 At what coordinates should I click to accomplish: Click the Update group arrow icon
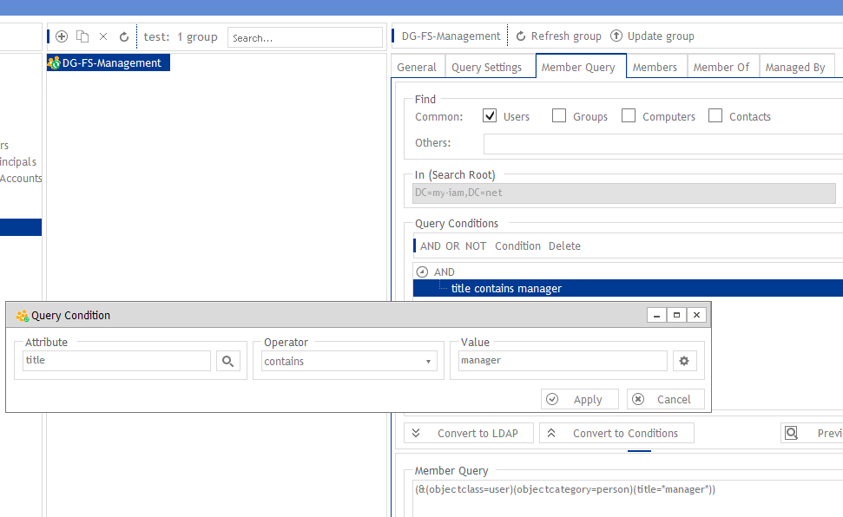[615, 36]
